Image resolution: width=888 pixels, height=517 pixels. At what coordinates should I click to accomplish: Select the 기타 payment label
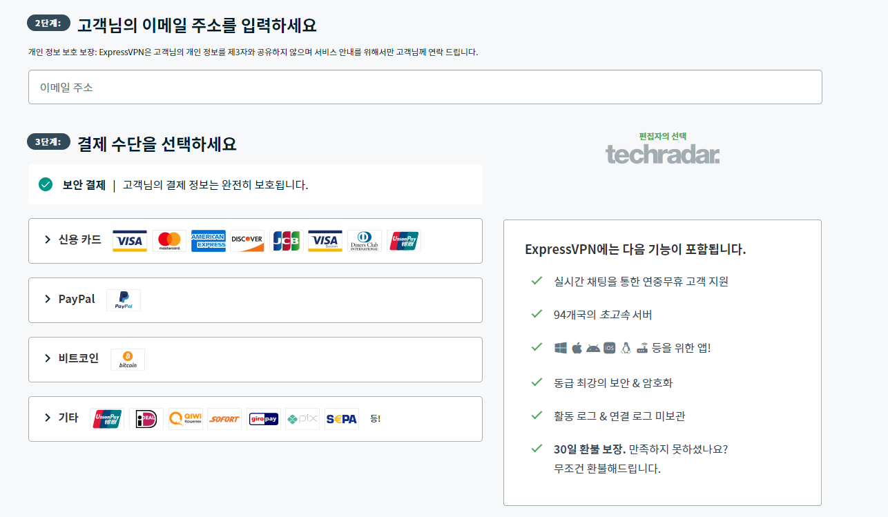point(68,418)
